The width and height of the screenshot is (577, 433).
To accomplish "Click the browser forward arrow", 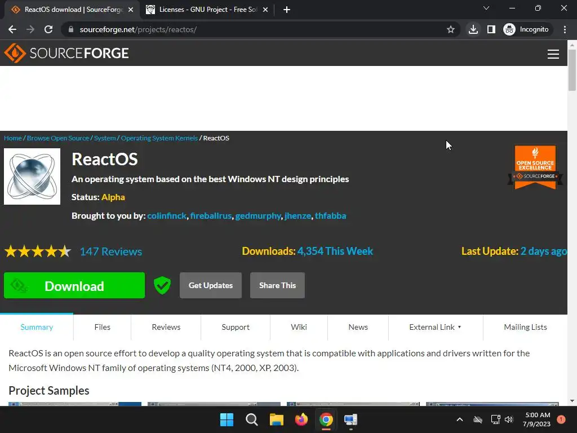I will pos(30,29).
